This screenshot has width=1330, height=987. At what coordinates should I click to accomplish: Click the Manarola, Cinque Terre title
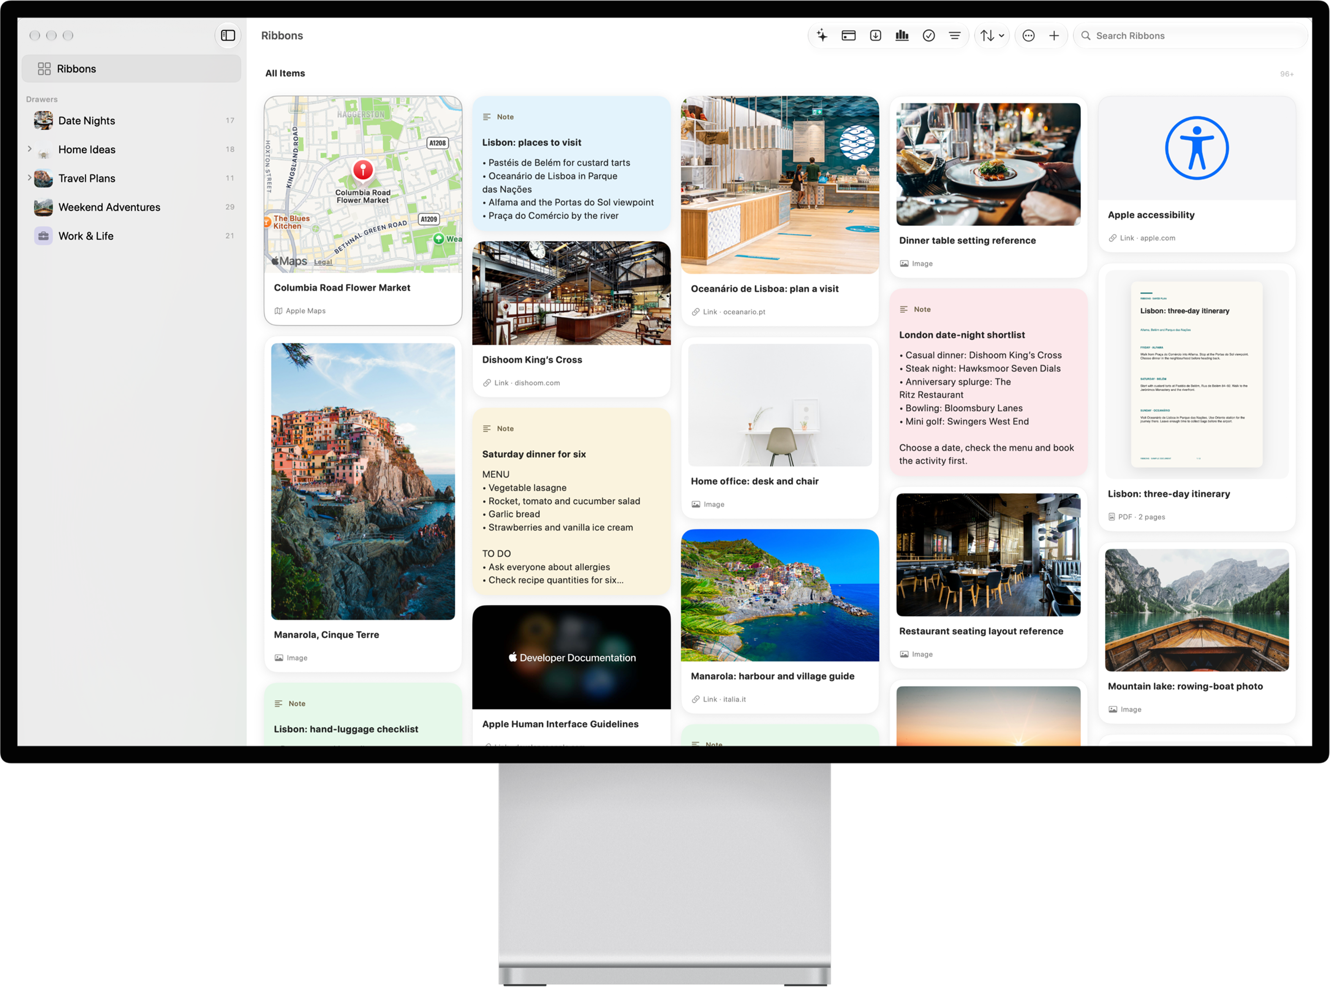(x=326, y=635)
